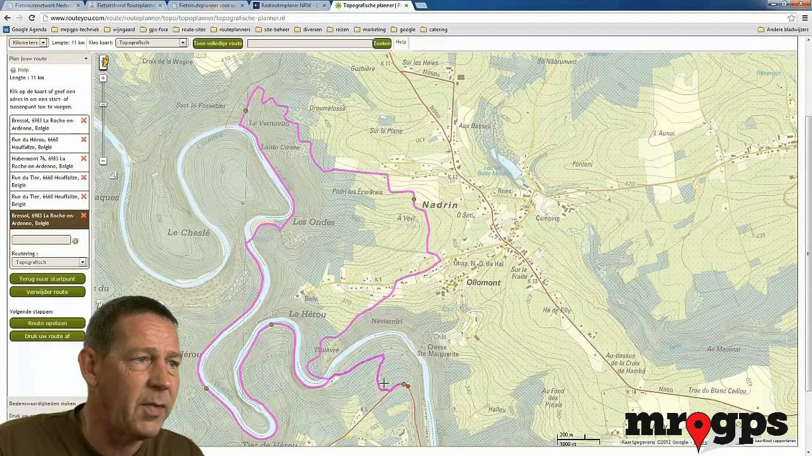The image size is (812, 456).
Task: Click the green route marker below Le Hérou
Action: pos(272,325)
